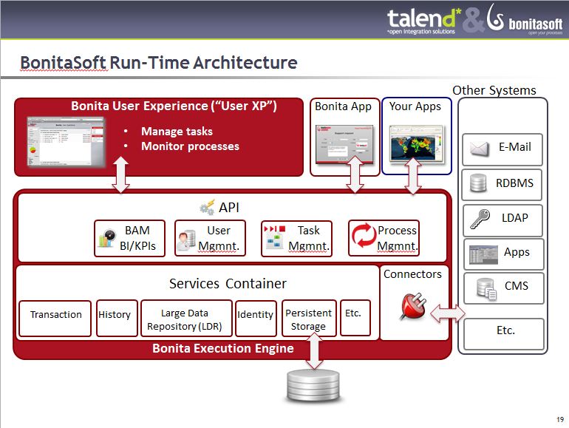This screenshot has width=569, height=428.
Task: Click the "RDBMS" label text
Action: (514, 183)
